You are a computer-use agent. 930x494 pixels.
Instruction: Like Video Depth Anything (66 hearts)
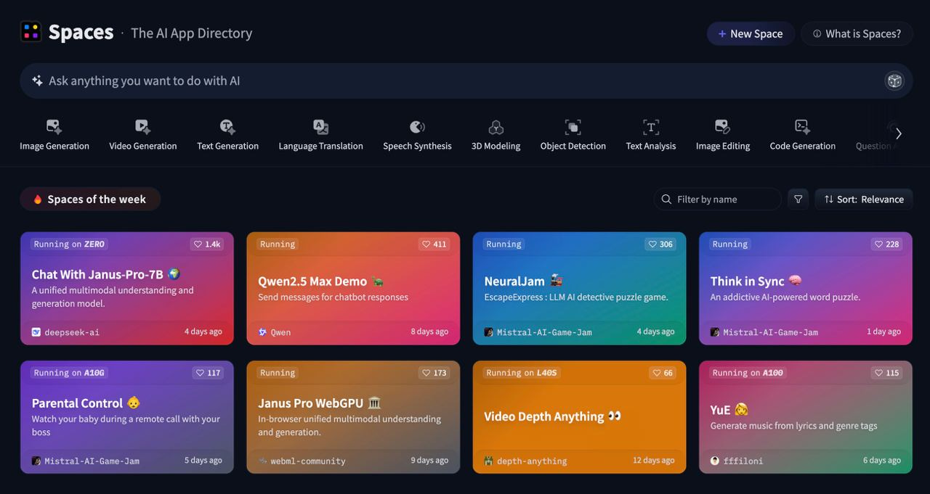[663, 373]
